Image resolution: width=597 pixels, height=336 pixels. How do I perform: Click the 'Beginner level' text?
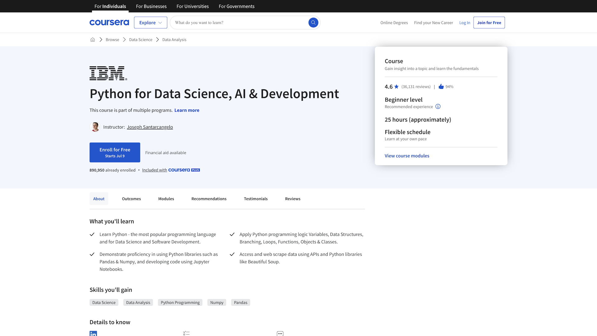tap(404, 100)
